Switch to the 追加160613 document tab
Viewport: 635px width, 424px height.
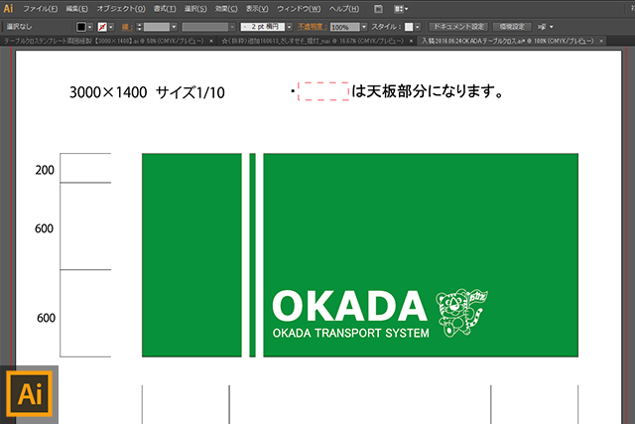coord(313,41)
